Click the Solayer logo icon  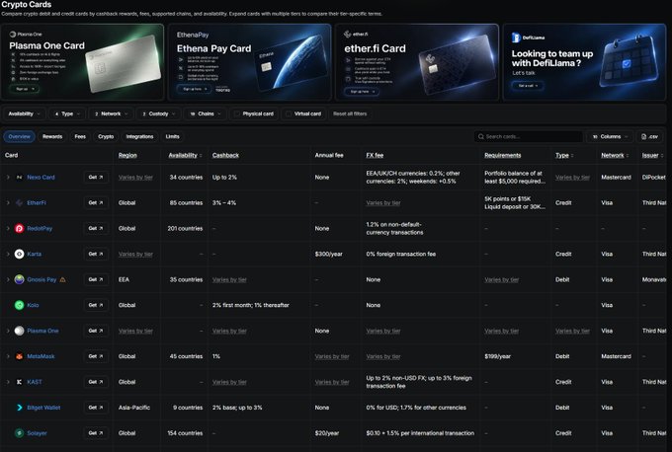pos(20,433)
